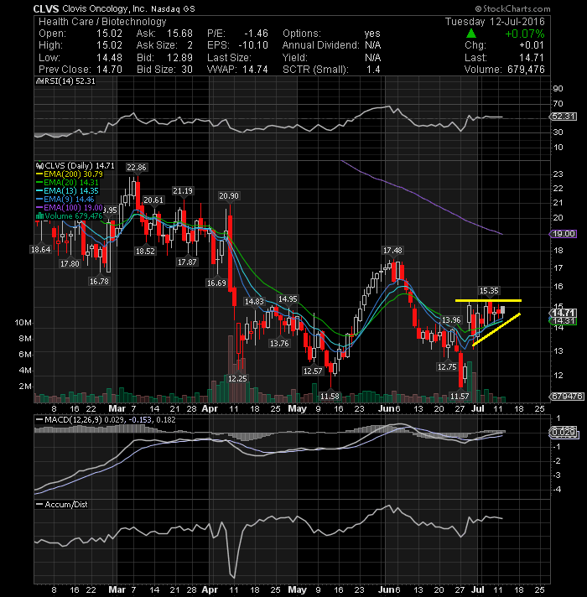
Task: Click the +0.07% percent change value
Action: pos(525,34)
